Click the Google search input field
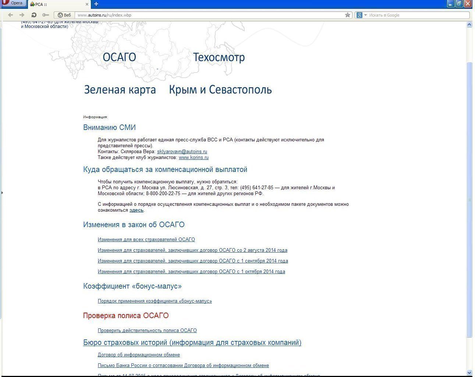 (x=418, y=15)
